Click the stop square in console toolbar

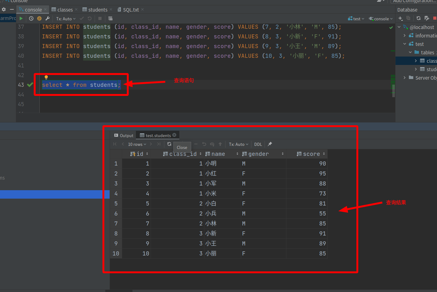coord(100,18)
